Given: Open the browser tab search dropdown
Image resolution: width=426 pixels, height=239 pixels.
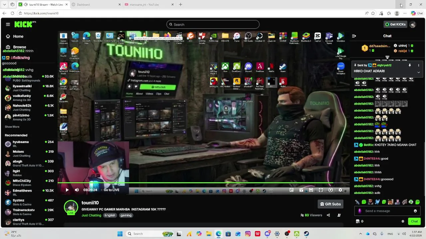Looking at the screenshot, I should [x=4, y=5].
